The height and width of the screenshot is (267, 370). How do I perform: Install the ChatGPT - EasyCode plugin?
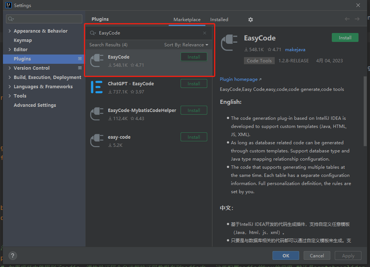194,83
